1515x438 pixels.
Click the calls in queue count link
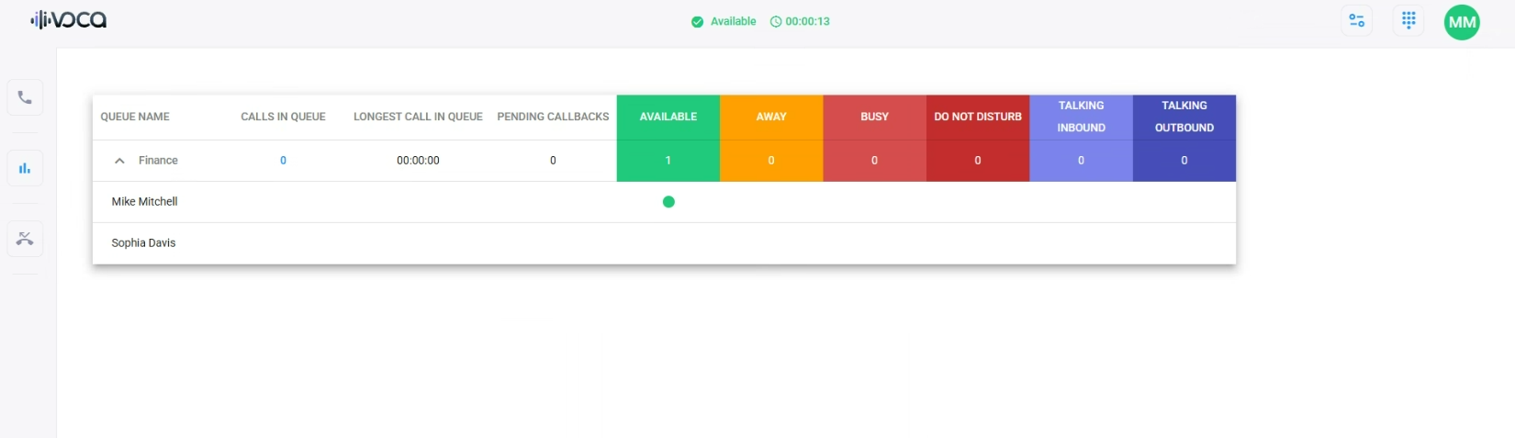(283, 161)
